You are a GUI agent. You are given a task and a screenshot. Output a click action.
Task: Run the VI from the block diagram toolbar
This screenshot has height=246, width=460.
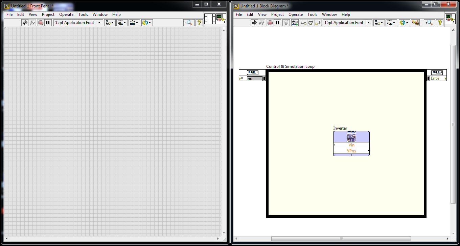click(255, 23)
